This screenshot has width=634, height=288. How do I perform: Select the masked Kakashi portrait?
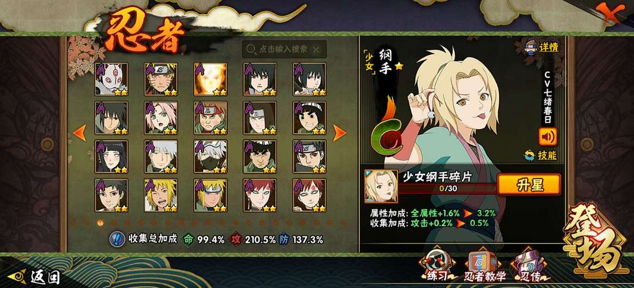(x=210, y=157)
